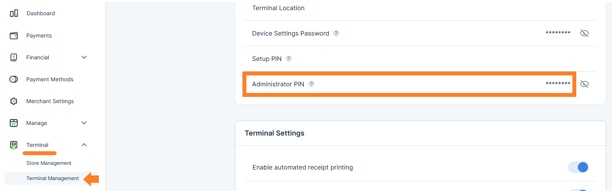
Task: Click the Manage storefront icon
Action: (14, 123)
